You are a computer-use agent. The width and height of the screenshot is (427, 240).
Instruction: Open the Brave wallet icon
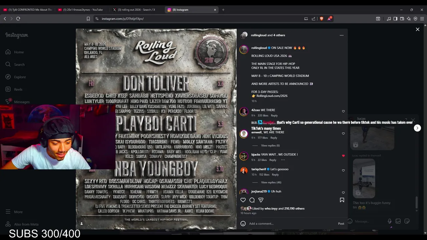402,19
